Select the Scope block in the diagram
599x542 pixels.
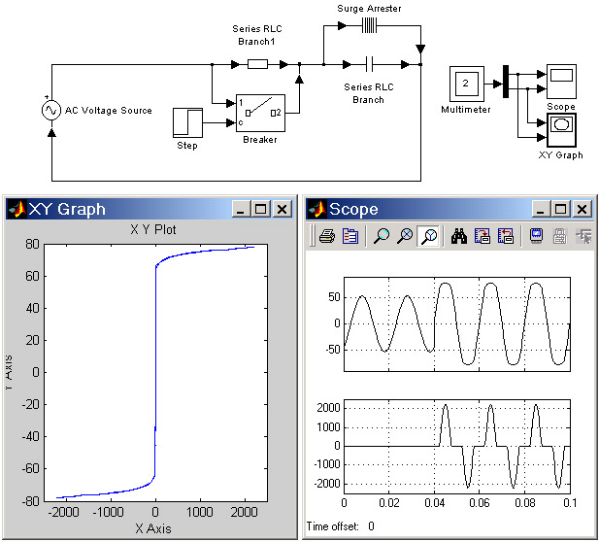click(561, 82)
